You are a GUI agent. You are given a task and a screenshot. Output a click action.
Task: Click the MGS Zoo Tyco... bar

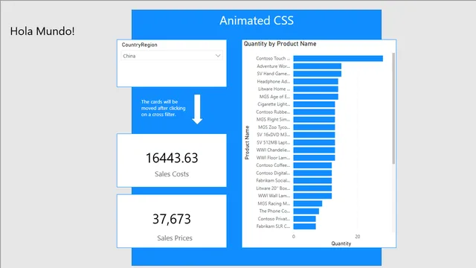[x=314, y=127]
